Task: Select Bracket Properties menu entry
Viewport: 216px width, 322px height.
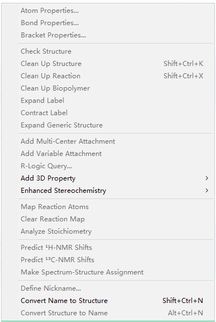Action: [116, 35]
